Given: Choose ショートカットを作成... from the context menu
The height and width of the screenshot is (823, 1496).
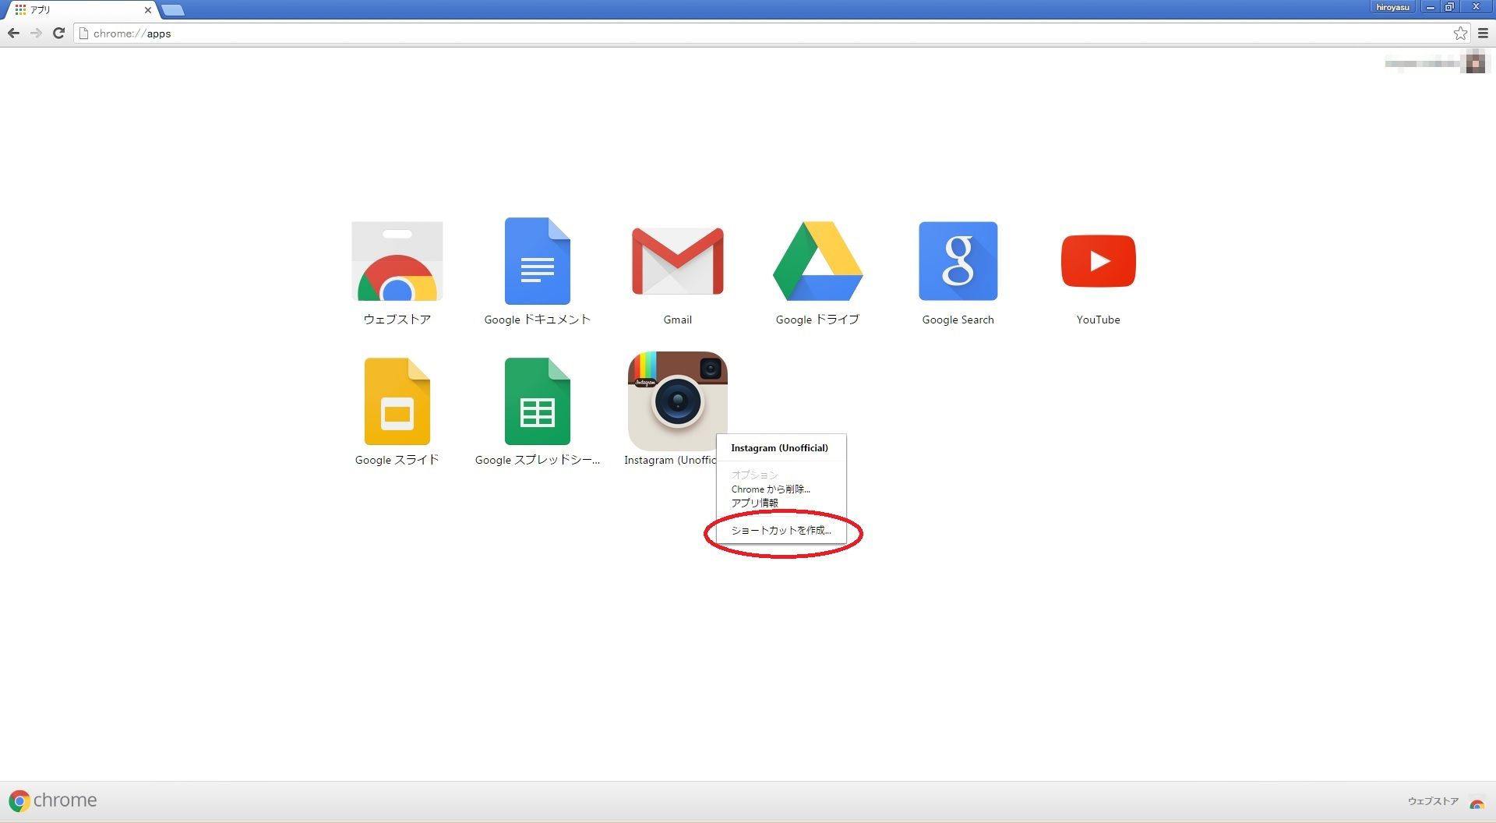Looking at the screenshot, I should [x=781, y=530].
